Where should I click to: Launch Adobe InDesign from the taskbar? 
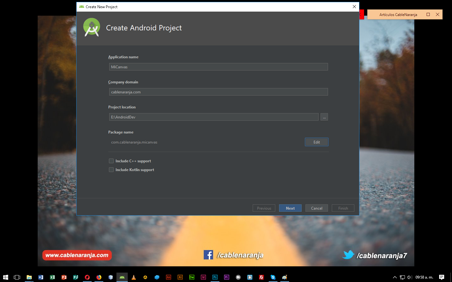(203, 277)
